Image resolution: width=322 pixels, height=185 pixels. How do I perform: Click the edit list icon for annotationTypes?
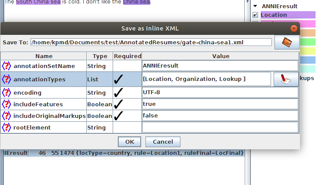click(x=286, y=80)
